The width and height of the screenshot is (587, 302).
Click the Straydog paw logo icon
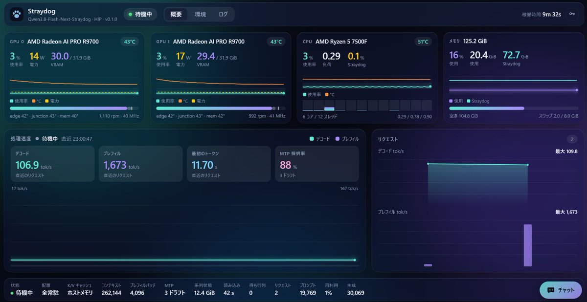pos(17,14)
